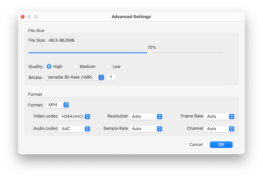Click the gray minimize window button

(29, 17)
